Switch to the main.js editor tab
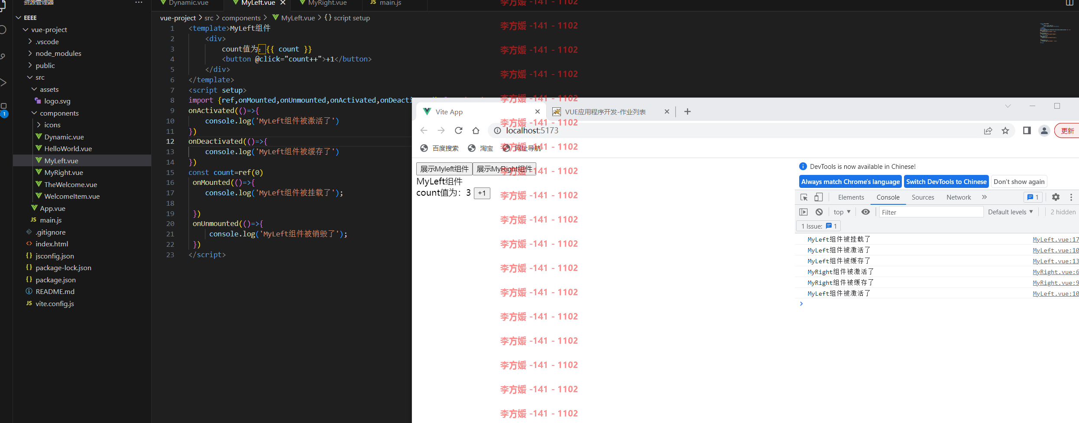The image size is (1079, 423). pyautogui.click(x=390, y=3)
